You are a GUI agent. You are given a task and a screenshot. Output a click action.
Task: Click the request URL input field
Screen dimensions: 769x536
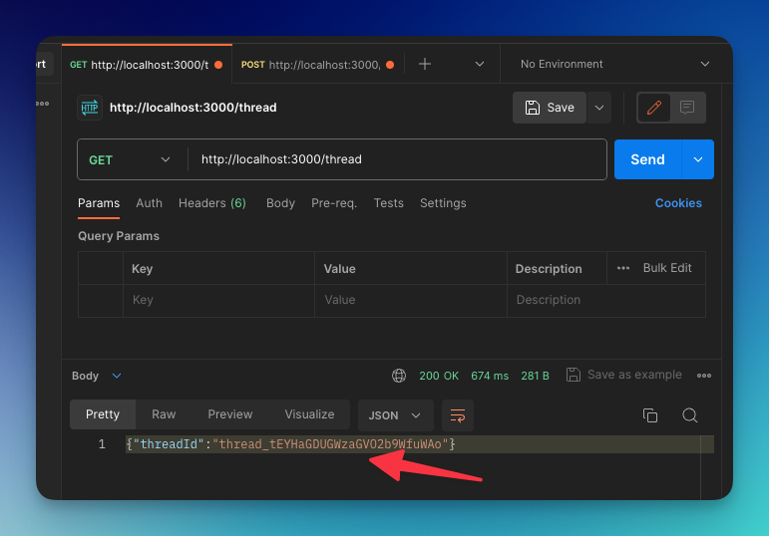[397, 159]
